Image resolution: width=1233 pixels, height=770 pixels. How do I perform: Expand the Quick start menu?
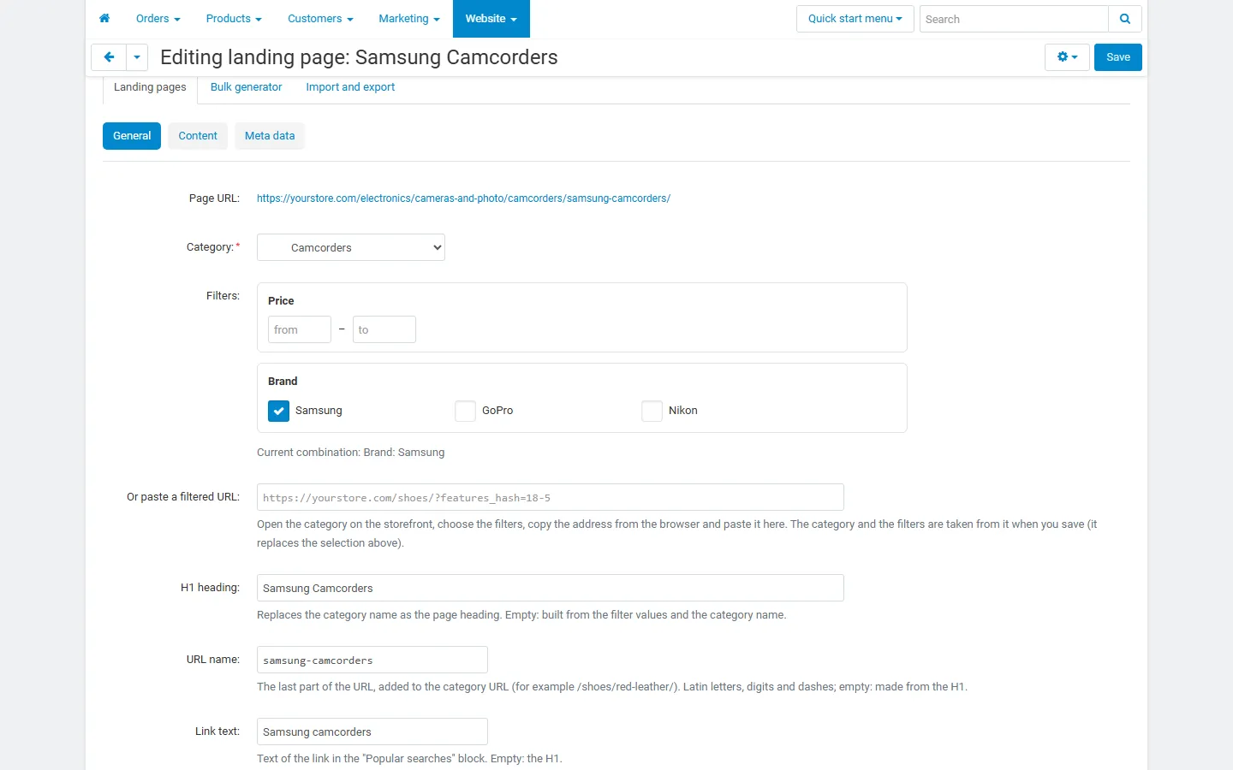(x=855, y=19)
